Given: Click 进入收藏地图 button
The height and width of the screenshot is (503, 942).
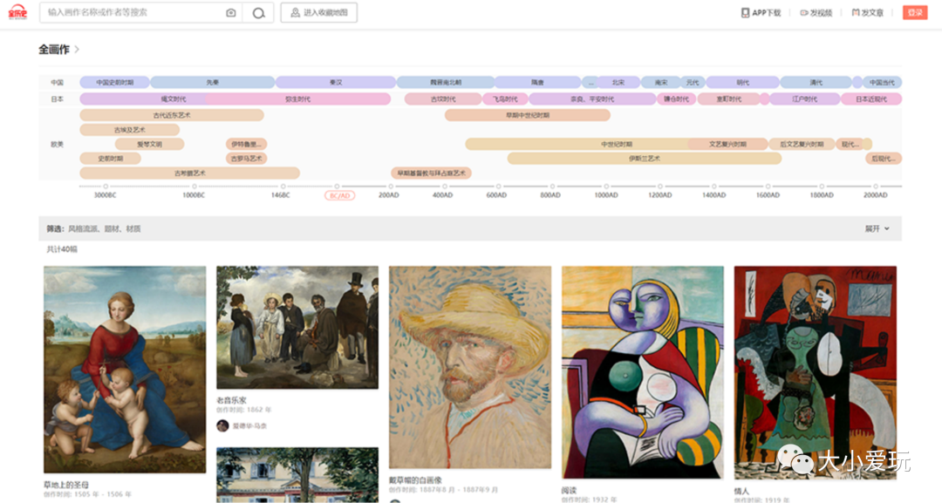Looking at the screenshot, I should [318, 13].
